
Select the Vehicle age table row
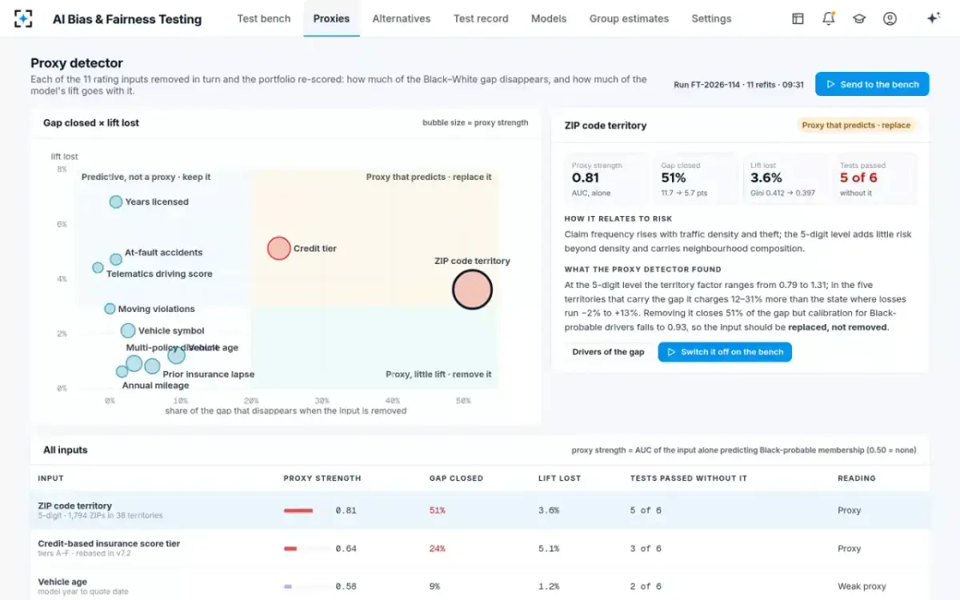(480, 586)
